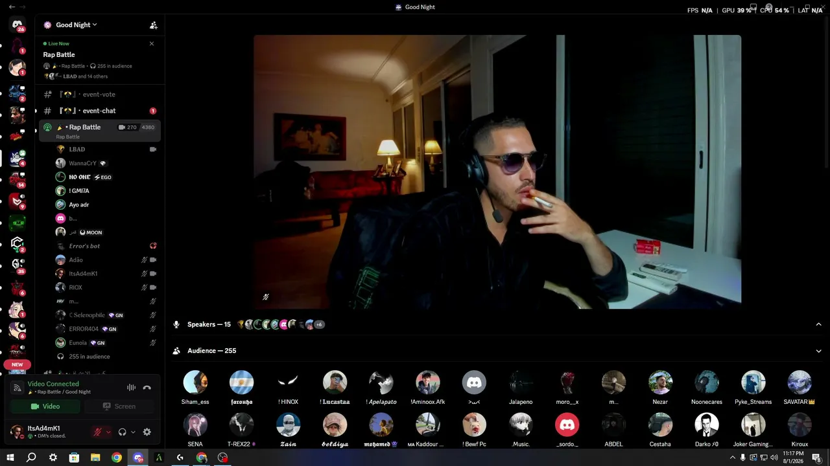Screen dimensions: 830x466
Task: Open Discord direct messages home icon
Action: click(x=18, y=25)
